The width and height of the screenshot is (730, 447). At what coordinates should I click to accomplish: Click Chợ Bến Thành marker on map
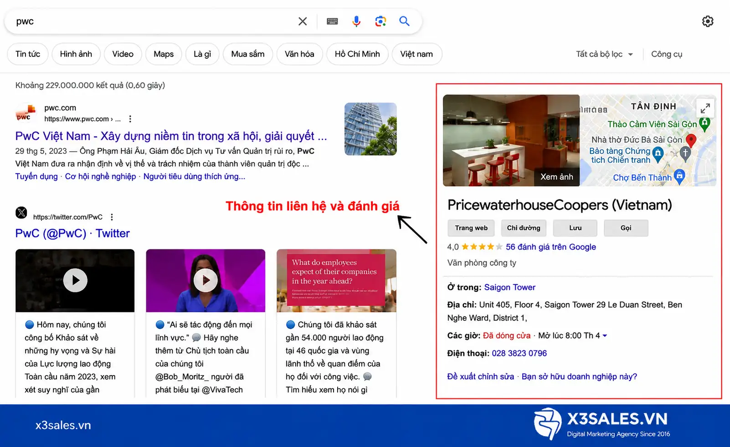679,176
